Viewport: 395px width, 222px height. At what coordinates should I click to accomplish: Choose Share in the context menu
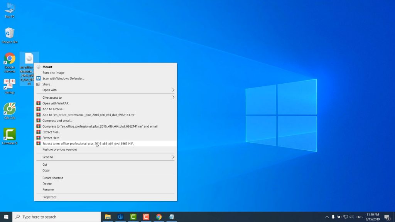pyautogui.click(x=105, y=84)
